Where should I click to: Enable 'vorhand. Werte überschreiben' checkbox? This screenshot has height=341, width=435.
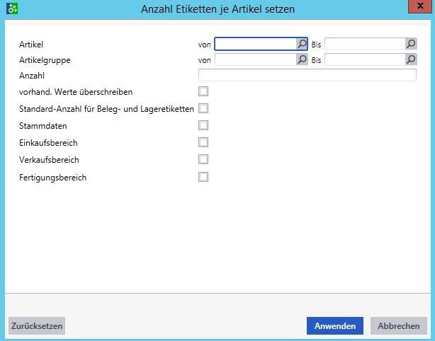coord(203,91)
